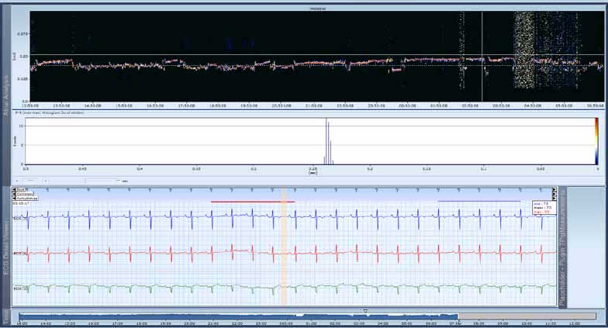Click the plus button below the histogram
The image size is (608, 328).
[46, 181]
